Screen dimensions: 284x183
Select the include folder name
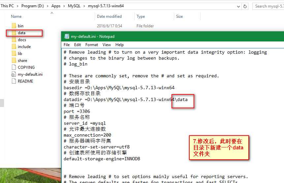point(24,47)
